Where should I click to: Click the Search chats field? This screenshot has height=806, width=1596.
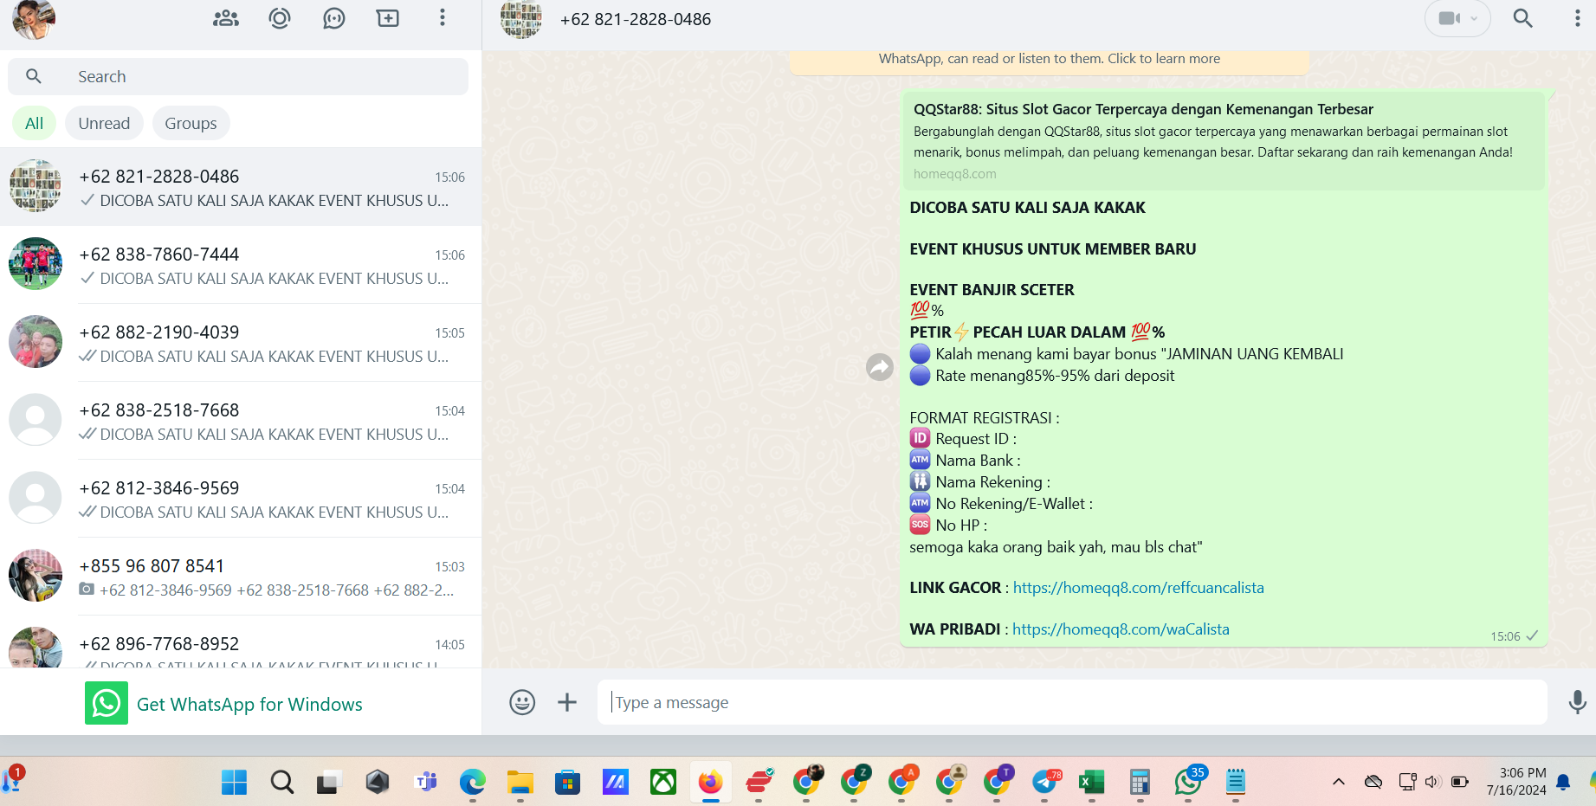(238, 76)
